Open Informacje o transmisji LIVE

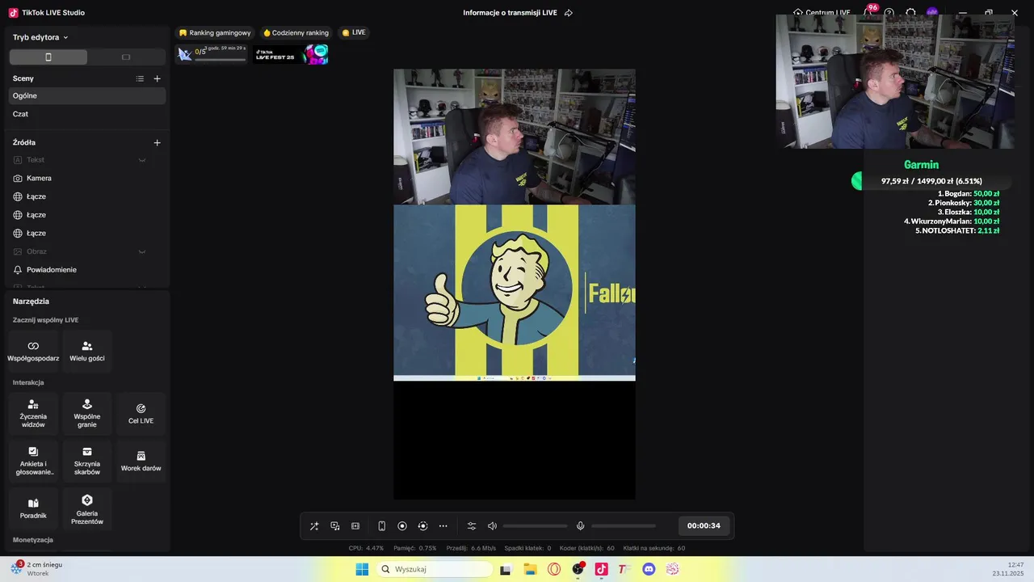510,13
